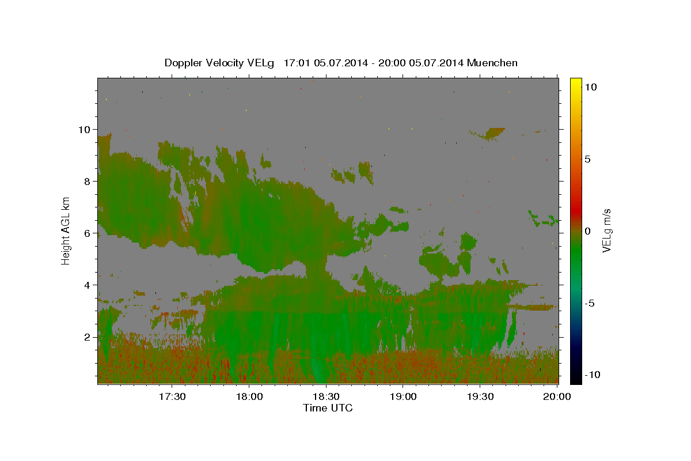Click the 18:30 time tick label

pyautogui.click(x=326, y=397)
